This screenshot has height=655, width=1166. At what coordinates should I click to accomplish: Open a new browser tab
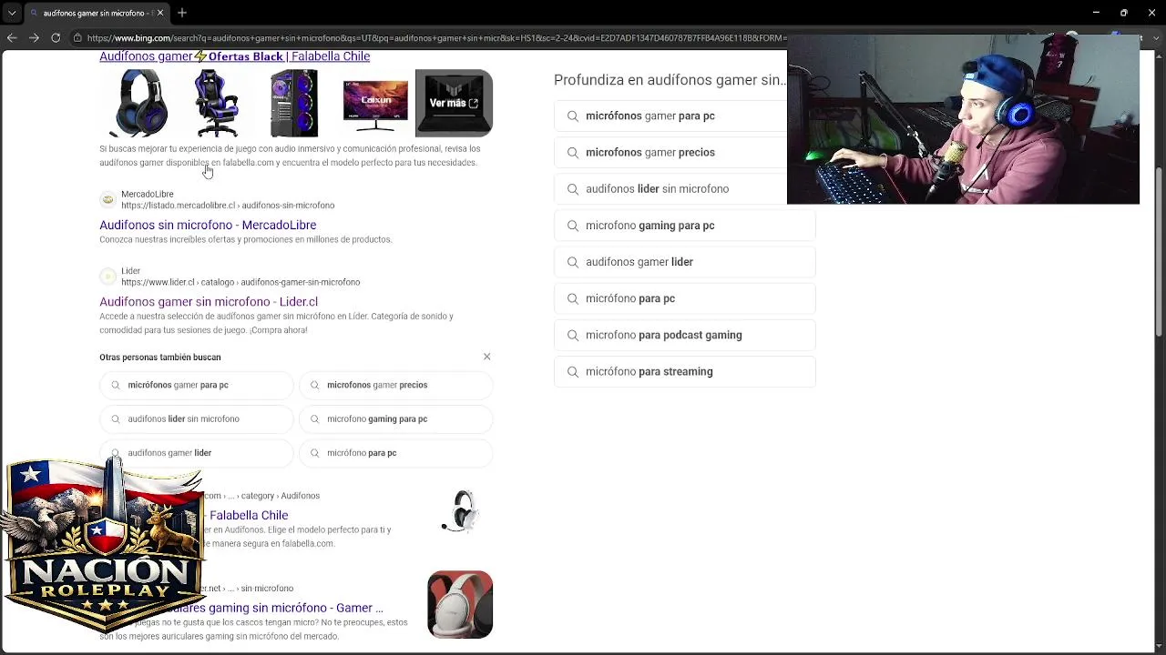182,13
